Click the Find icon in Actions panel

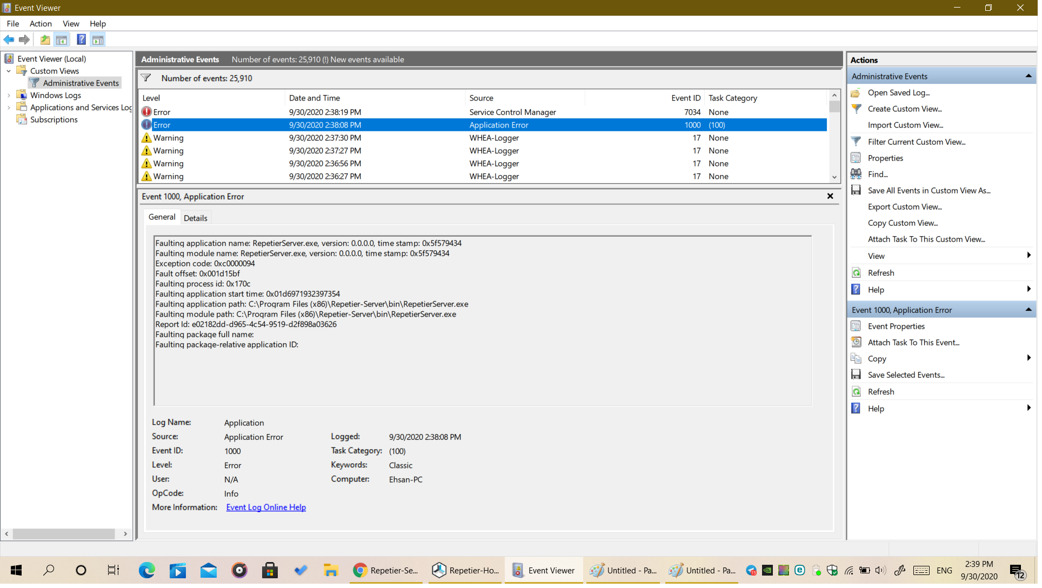[x=857, y=174]
